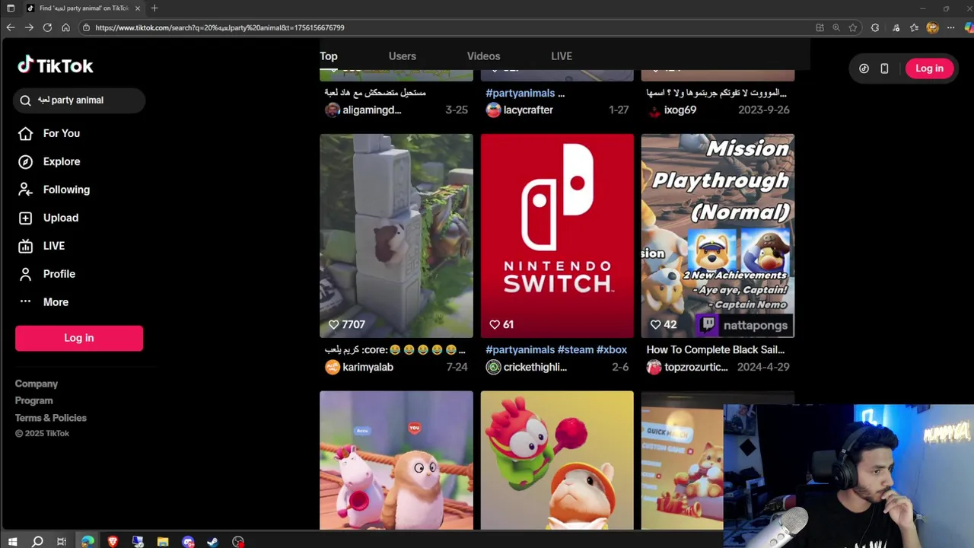Open Discord from the taskbar
This screenshot has height=548, width=974.
188,542
